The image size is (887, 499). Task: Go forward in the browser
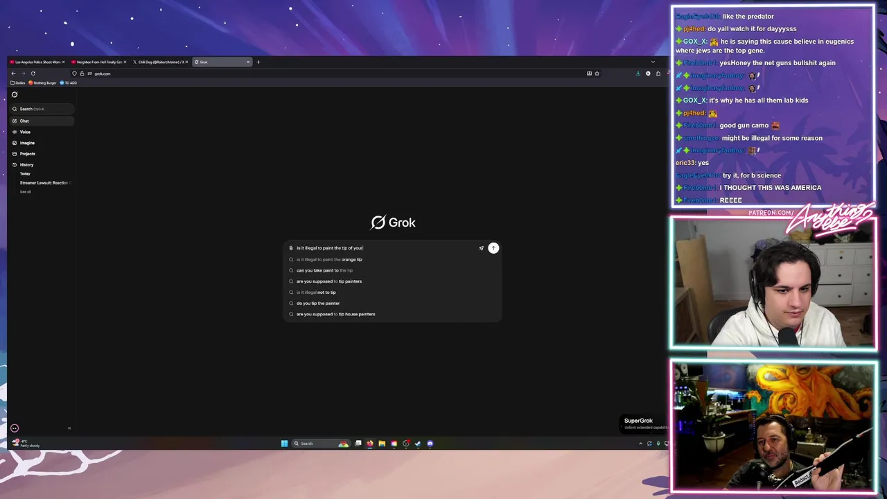pyautogui.click(x=23, y=73)
